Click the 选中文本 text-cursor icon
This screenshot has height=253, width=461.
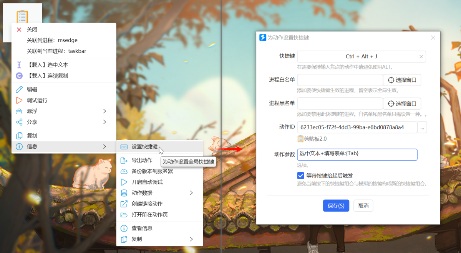pyautogui.click(x=19, y=65)
